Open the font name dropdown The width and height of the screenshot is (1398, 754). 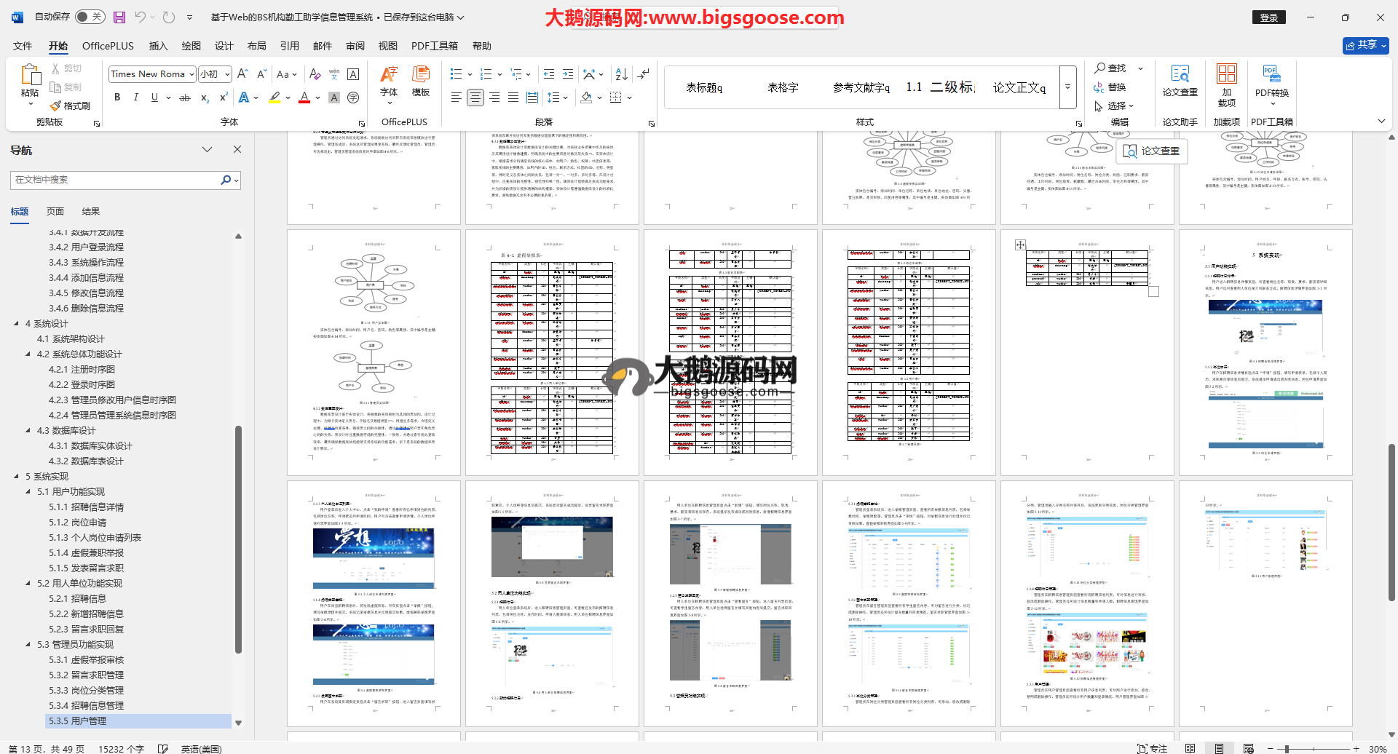coord(191,74)
